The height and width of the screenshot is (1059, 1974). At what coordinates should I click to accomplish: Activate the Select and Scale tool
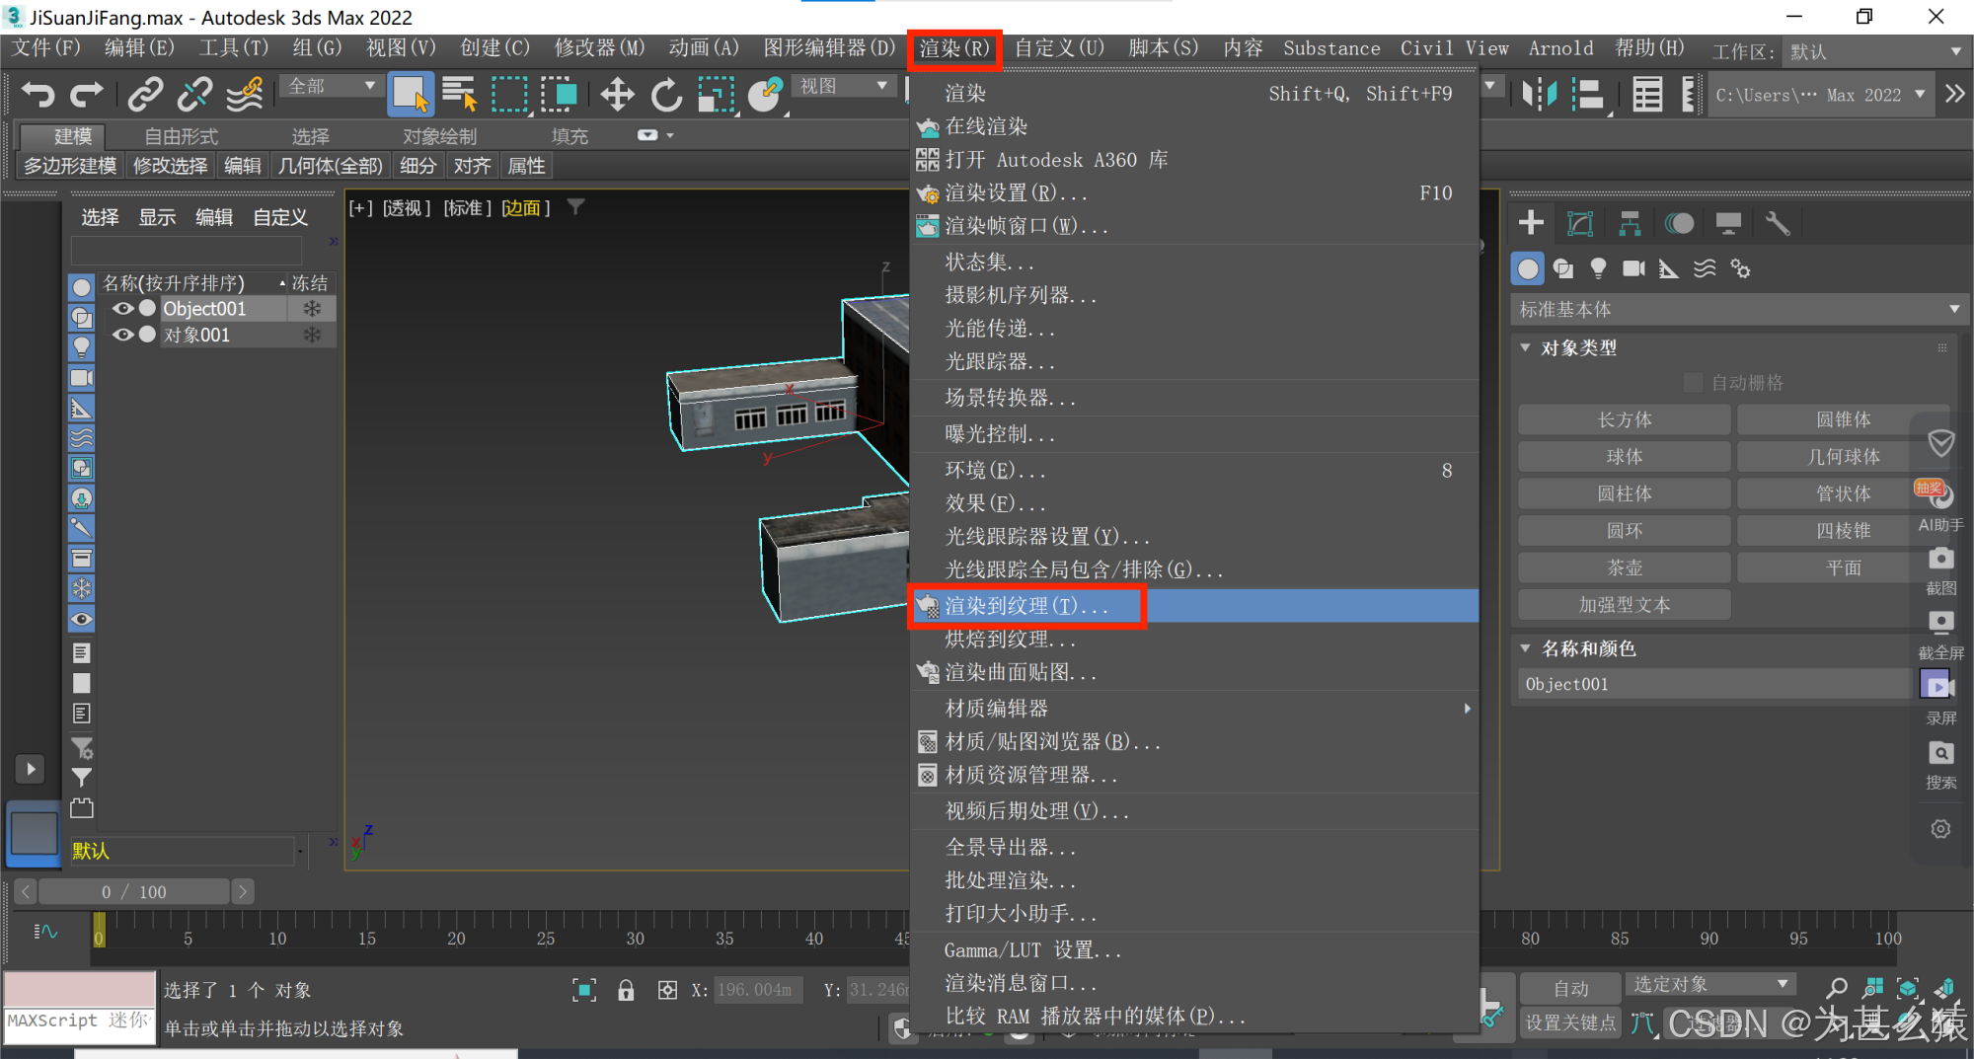[x=716, y=95]
